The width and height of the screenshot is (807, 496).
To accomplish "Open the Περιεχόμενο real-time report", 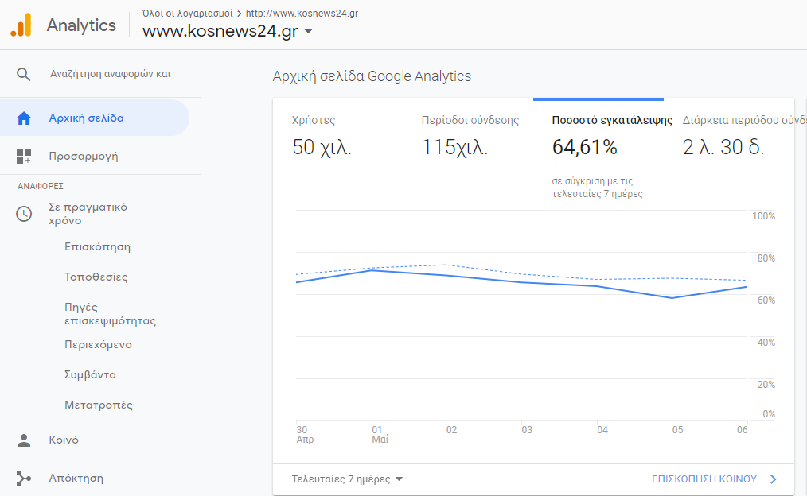I will pos(98,345).
